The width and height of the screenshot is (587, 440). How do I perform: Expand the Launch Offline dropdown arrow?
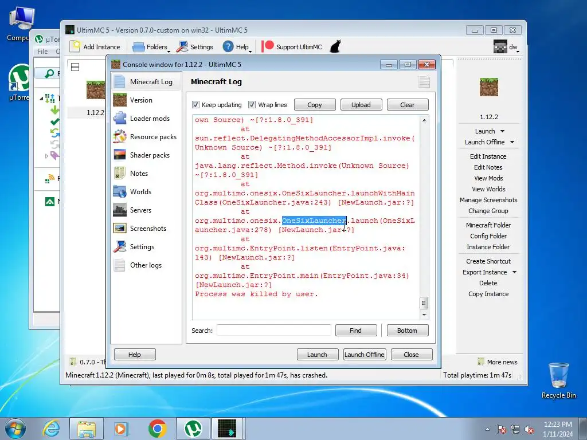512,142
